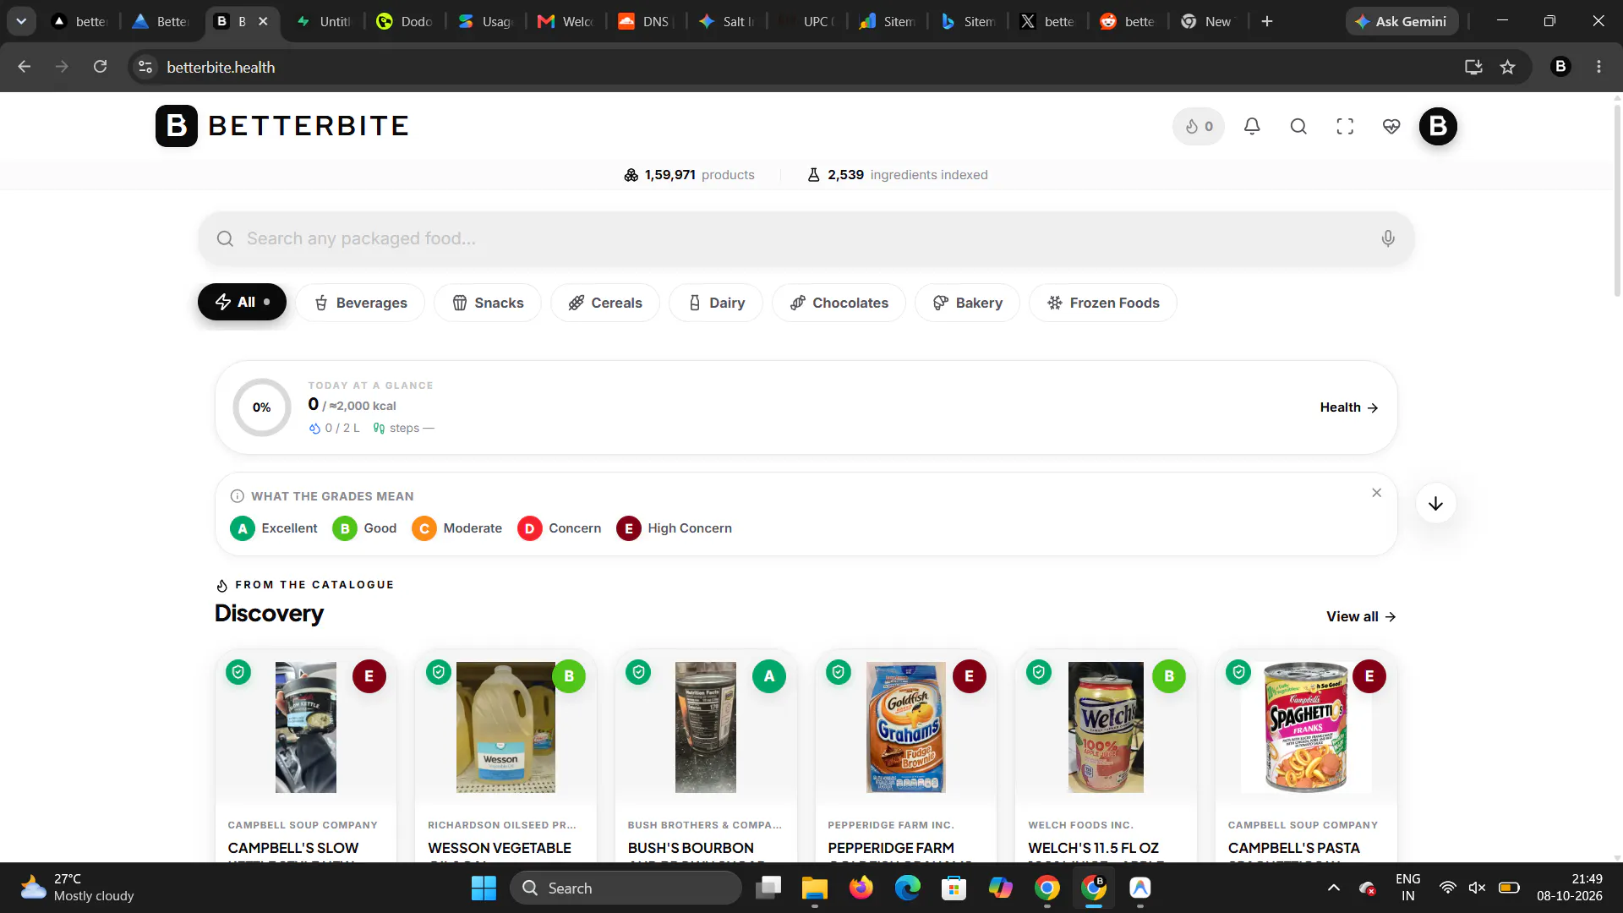1623x913 pixels.
Task: Click View all in Discovery section
Action: [x=1361, y=617]
